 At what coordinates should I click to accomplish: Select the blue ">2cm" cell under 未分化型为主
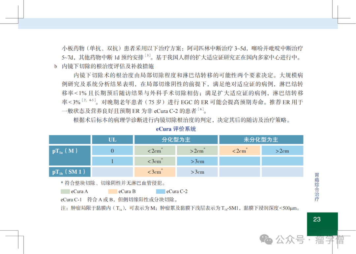click(x=282, y=151)
